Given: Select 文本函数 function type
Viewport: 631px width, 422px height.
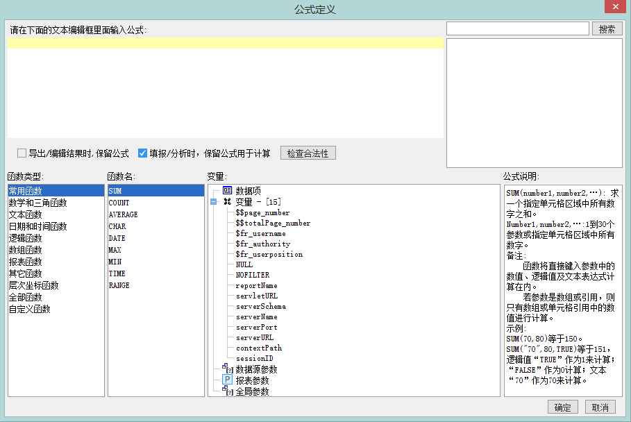Looking at the screenshot, I should point(56,214).
